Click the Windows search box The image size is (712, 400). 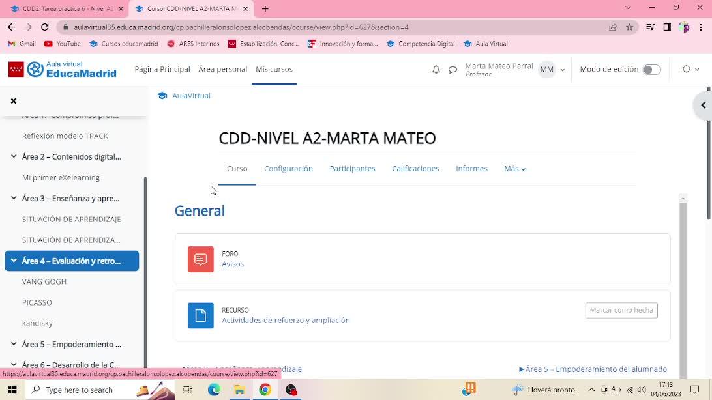click(100, 390)
